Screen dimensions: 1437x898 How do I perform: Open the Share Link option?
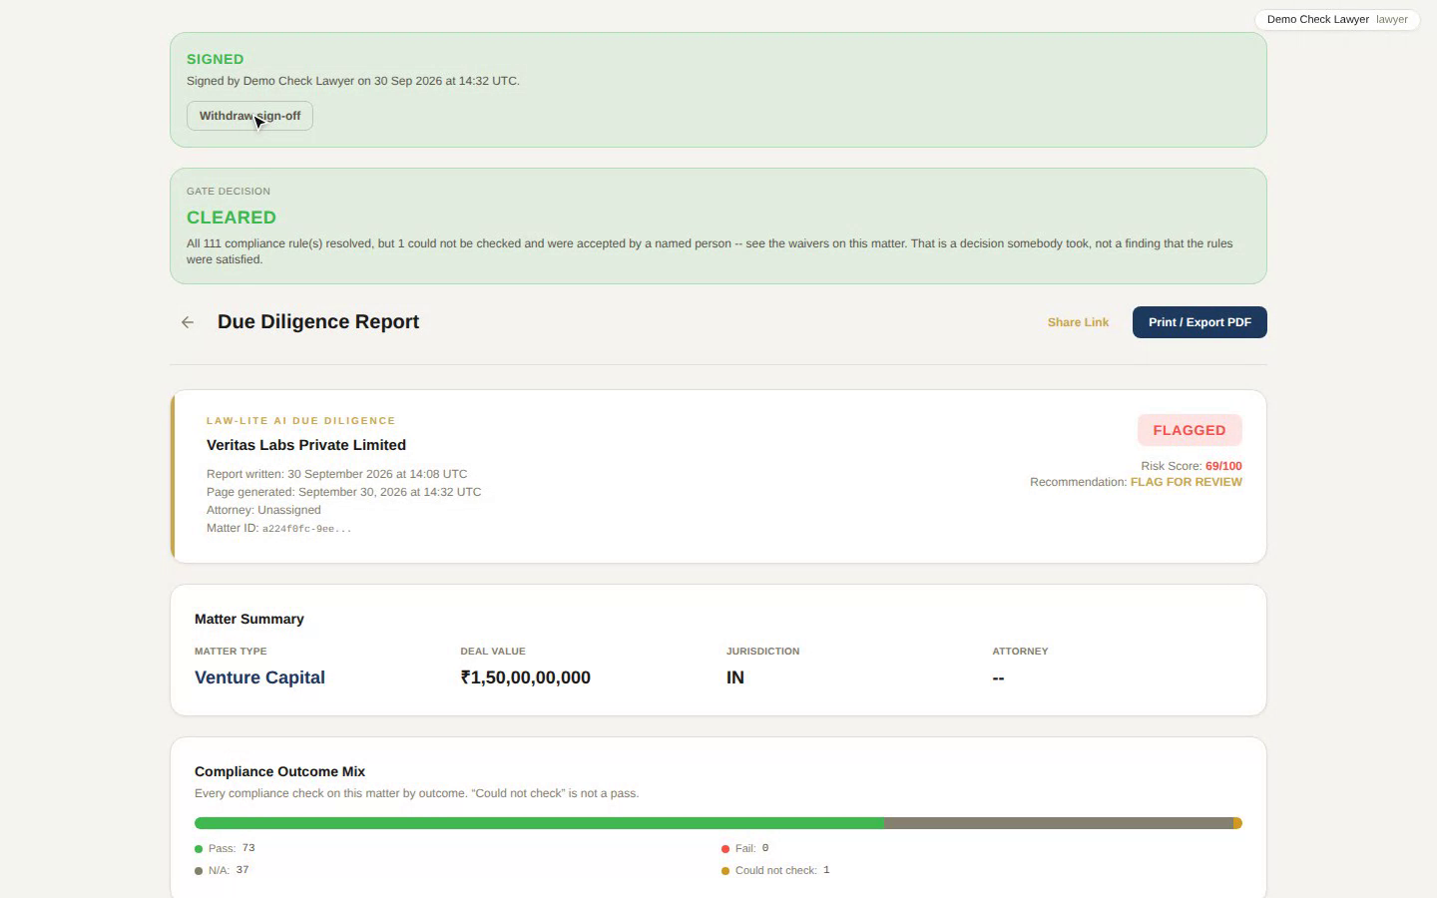tap(1078, 322)
